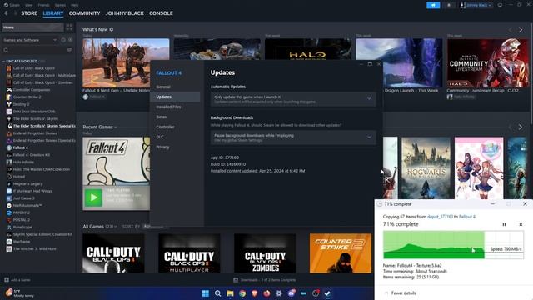Click the Add a Game plus icon

pyautogui.click(x=7, y=280)
